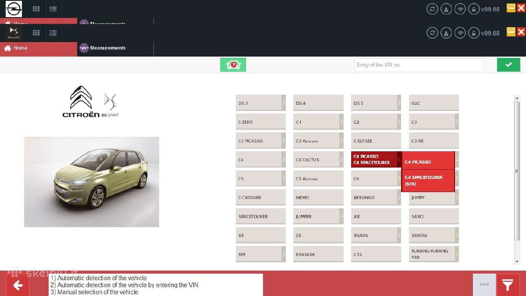The width and height of the screenshot is (526, 296).
Task: Select the NEMO model
Action: pyautogui.click(x=318, y=197)
